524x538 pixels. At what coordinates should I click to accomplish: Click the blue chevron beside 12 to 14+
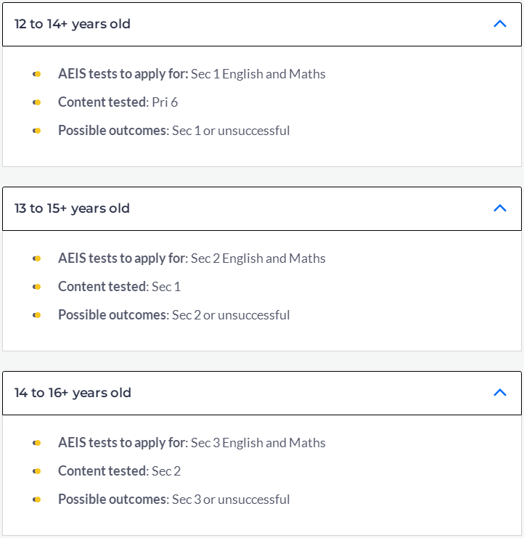[500, 24]
